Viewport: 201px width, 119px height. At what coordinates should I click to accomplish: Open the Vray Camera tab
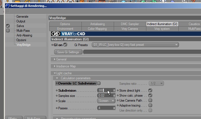[130, 29]
